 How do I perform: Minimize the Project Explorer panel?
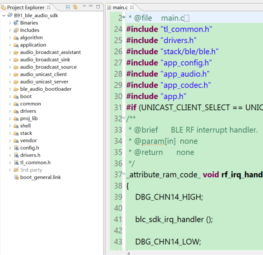tap(91, 7)
